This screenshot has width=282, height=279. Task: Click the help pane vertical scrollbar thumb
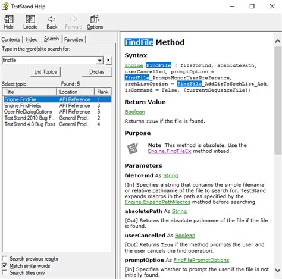[x=278, y=101]
